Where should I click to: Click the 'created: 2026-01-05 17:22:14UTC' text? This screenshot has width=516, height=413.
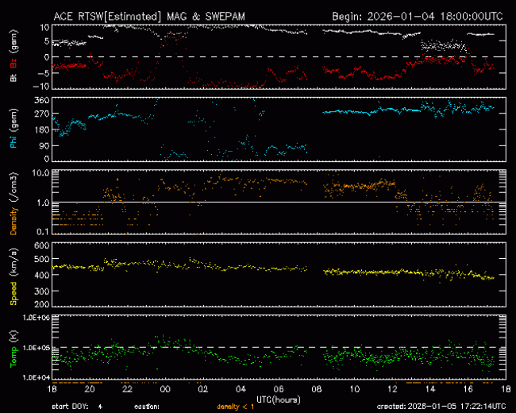click(441, 407)
